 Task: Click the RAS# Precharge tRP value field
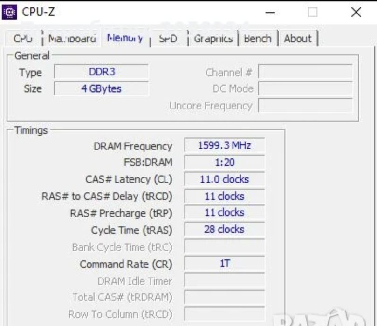pyautogui.click(x=225, y=212)
